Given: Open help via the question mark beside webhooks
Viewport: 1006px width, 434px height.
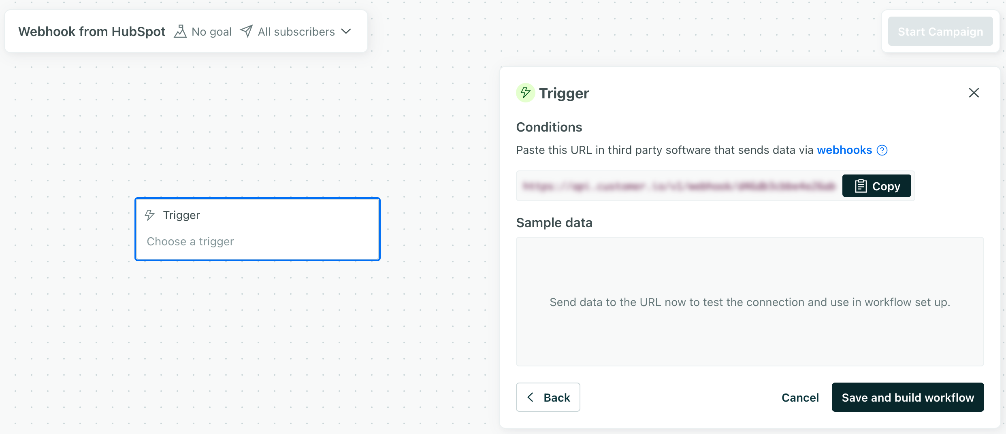Looking at the screenshot, I should tap(882, 150).
